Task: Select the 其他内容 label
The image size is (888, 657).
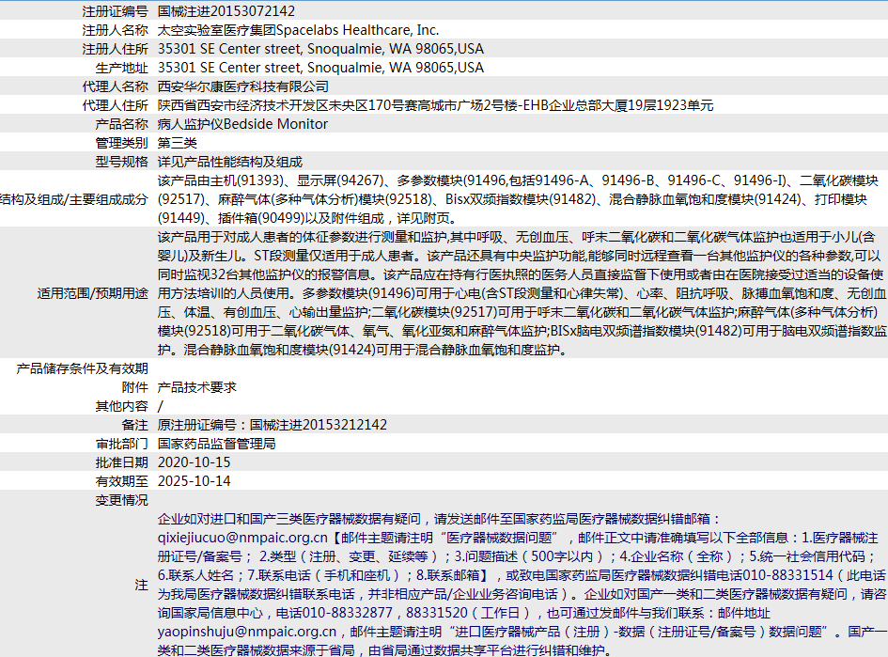Action: 122,405
